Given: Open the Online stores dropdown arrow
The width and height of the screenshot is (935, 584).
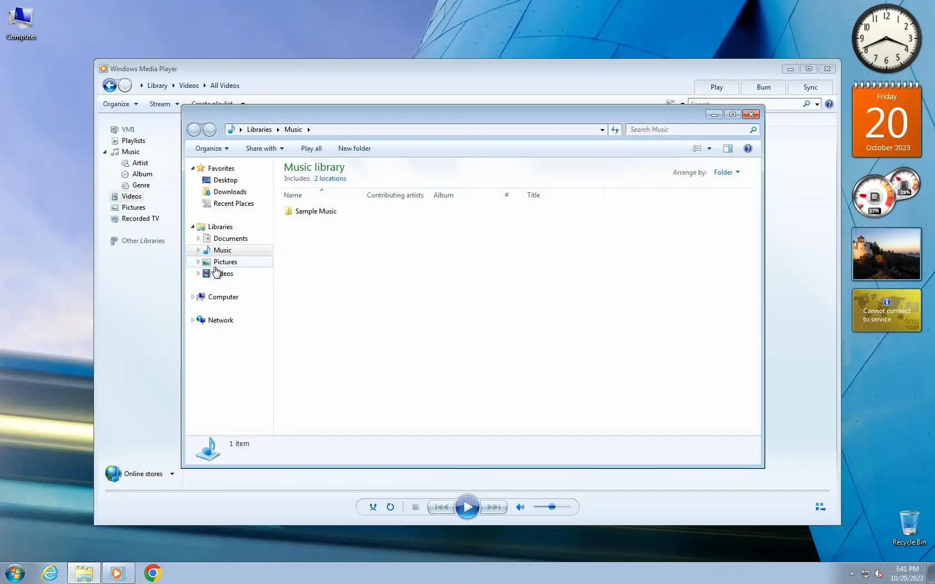Looking at the screenshot, I should pyautogui.click(x=172, y=474).
